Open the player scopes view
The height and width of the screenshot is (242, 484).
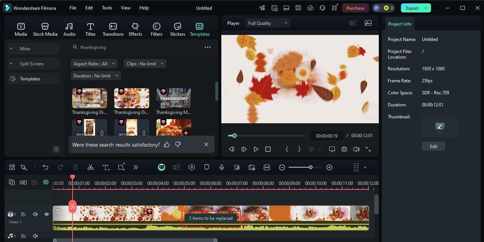368,23
